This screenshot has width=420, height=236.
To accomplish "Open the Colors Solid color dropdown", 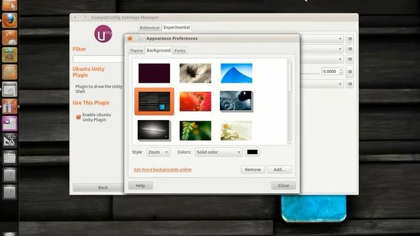I will click(219, 152).
